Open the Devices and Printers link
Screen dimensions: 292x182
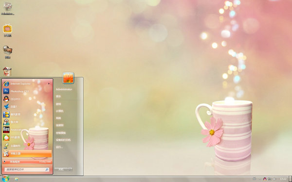63,140
